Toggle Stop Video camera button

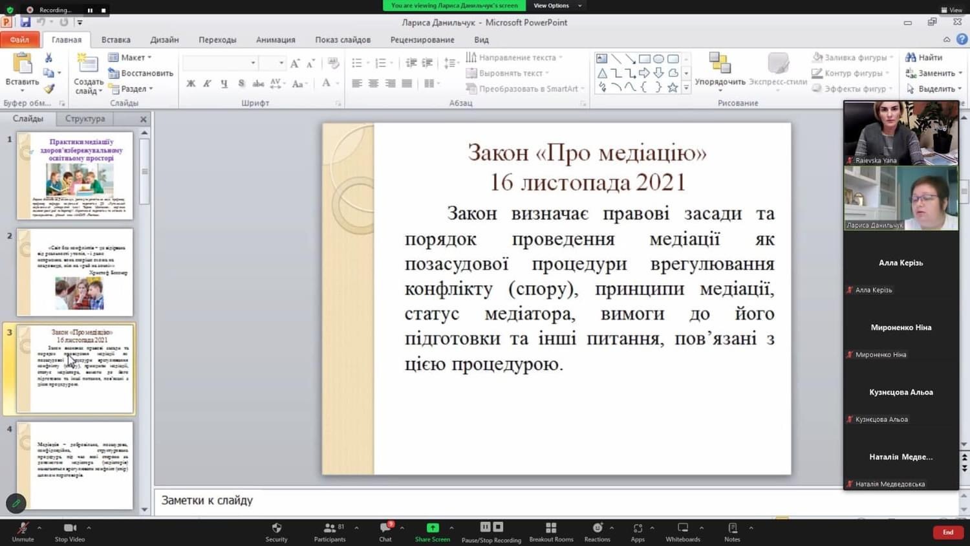70,528
